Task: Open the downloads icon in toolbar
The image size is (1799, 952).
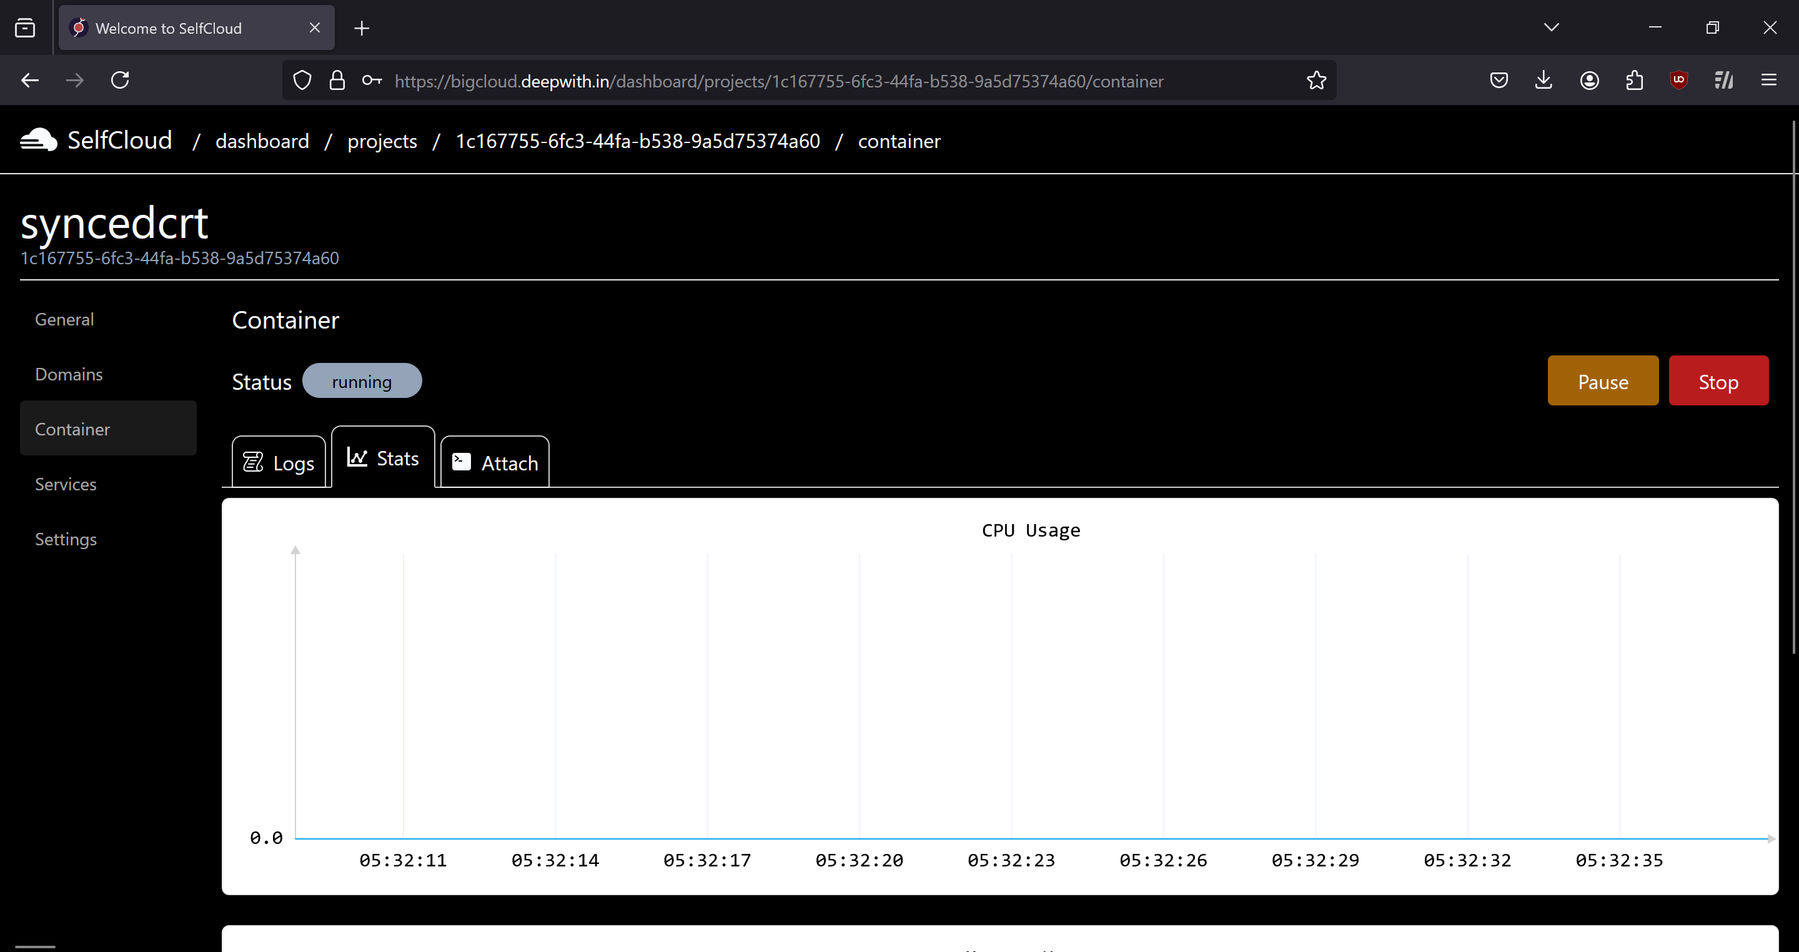Action: pyautogui.click(x=1544, y=79)
